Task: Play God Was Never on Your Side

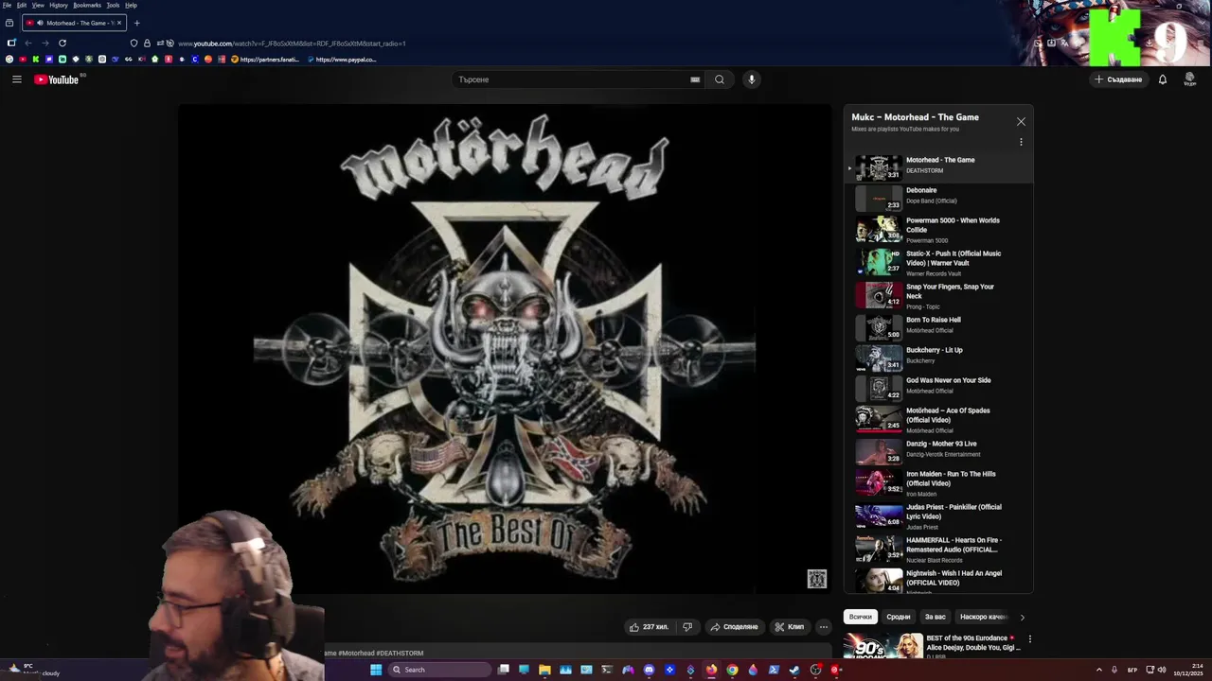Action: tap(939, 387)
